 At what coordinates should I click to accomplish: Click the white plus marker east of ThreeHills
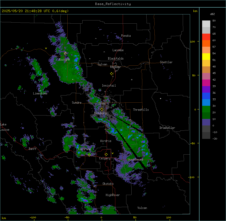pos(160,98)
